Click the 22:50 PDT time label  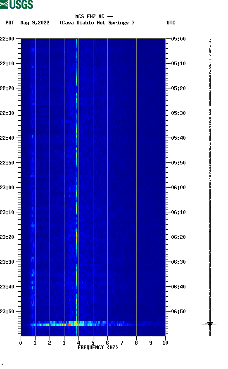click(7, 163)
